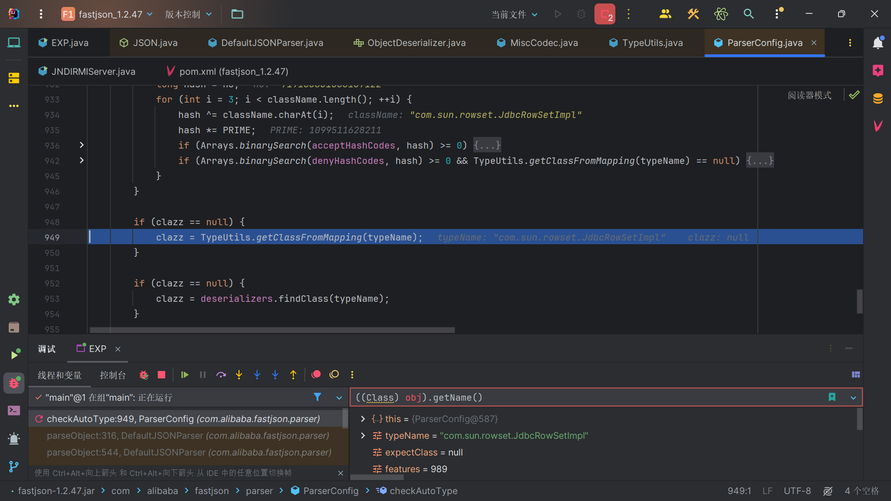Open the Debug tool window icon
Screen dimensions: 891x501
[x=14, y=383]
